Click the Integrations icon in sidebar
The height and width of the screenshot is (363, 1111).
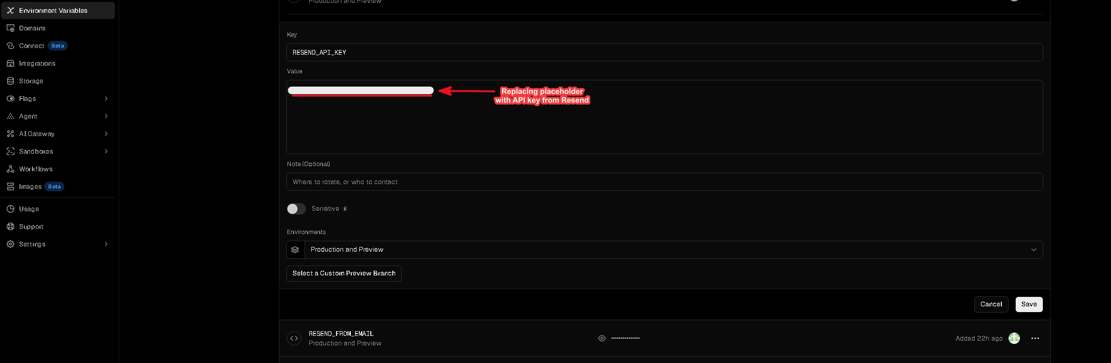click(10, 63)
